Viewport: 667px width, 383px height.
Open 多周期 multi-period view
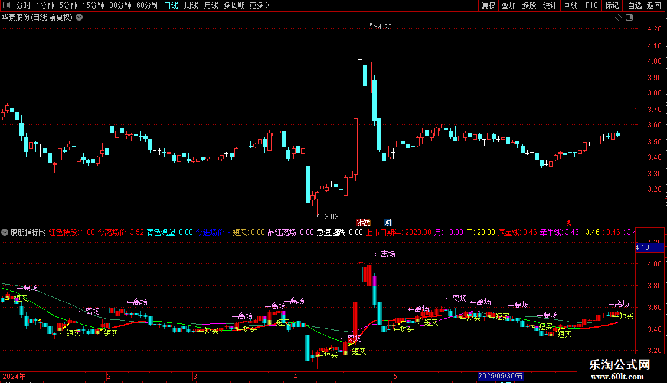(234, 5)
